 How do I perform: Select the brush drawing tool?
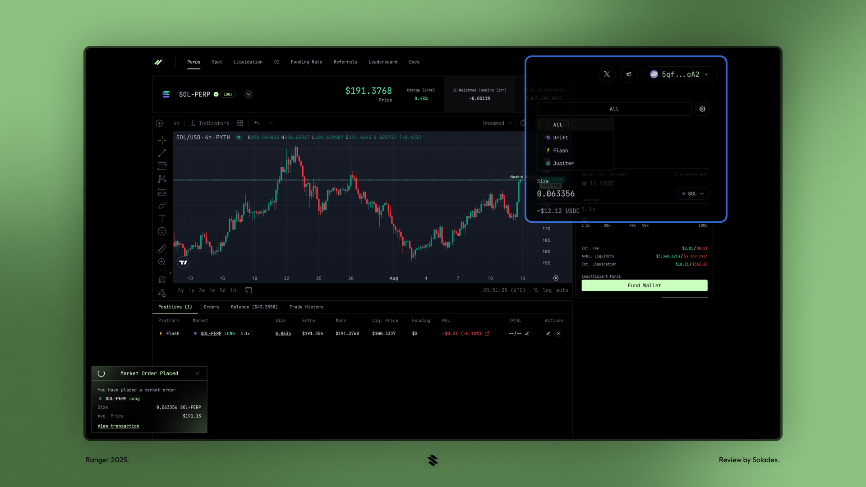click(x=162, y=205)
